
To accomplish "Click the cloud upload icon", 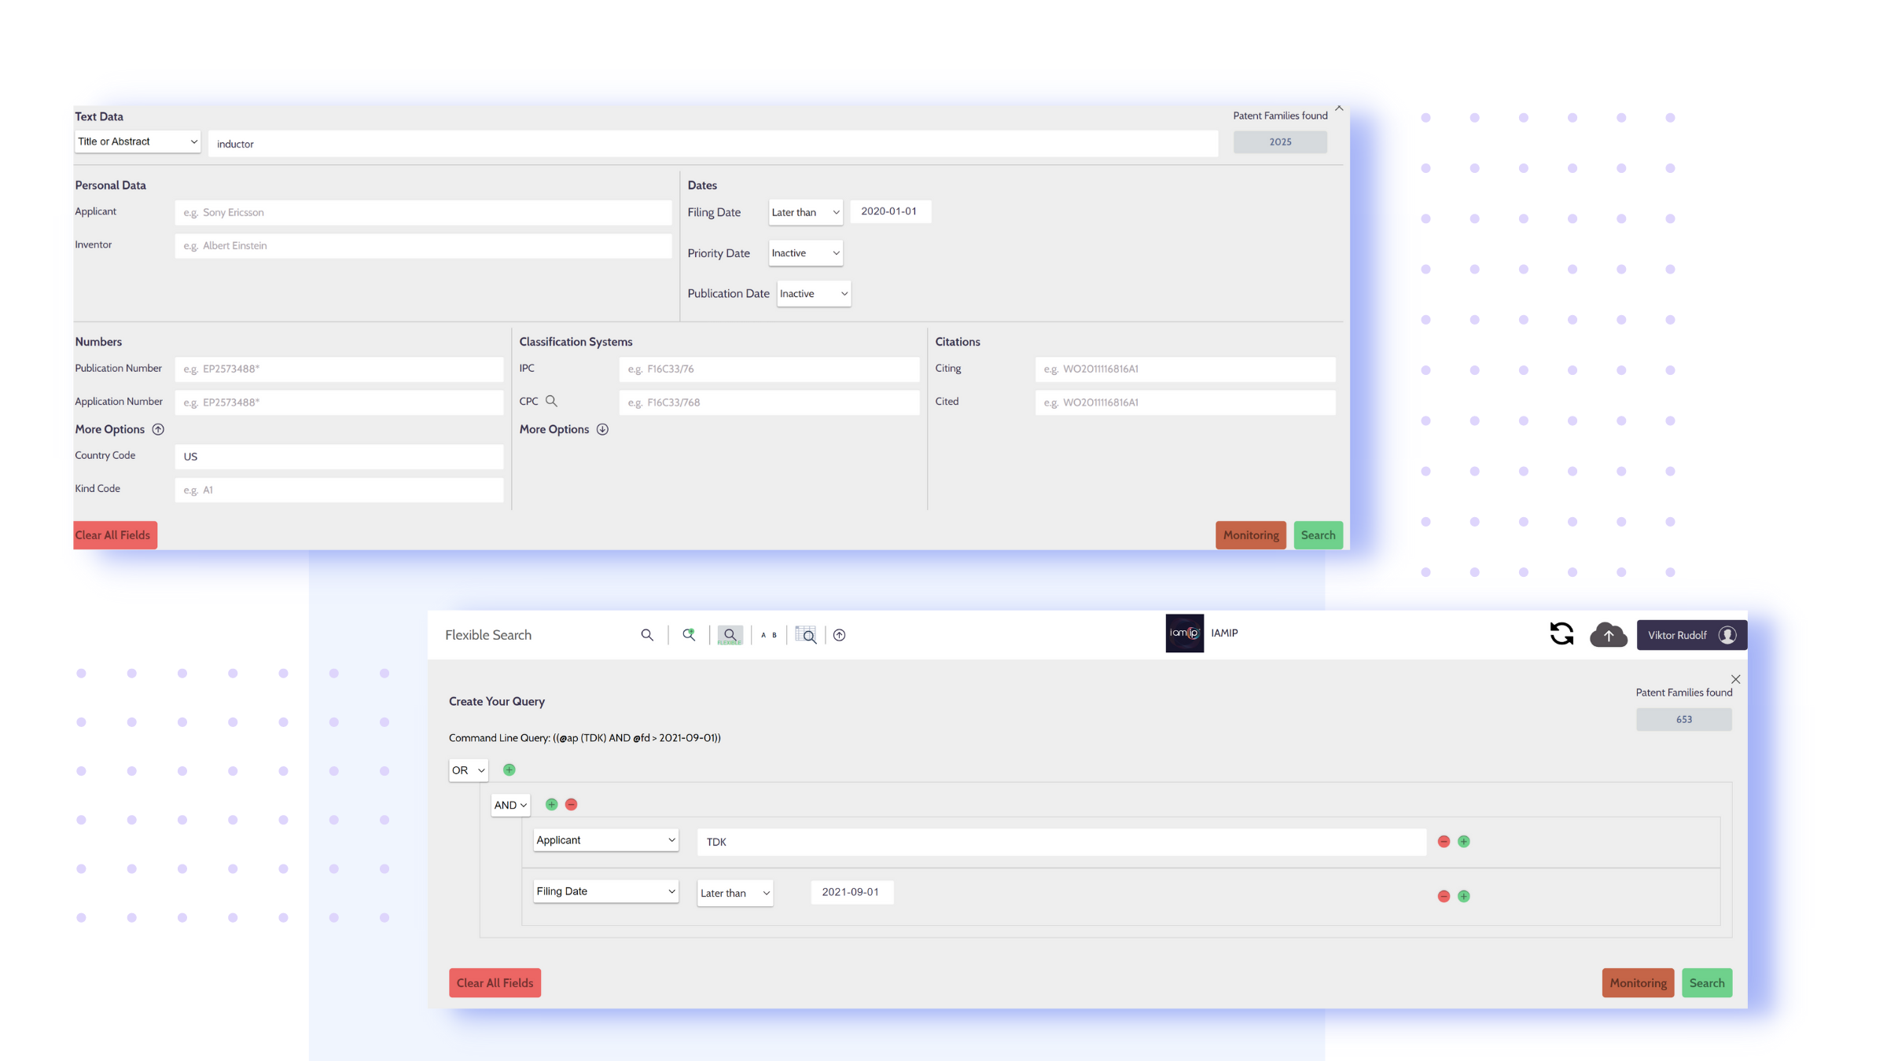I will point(1608,635).
